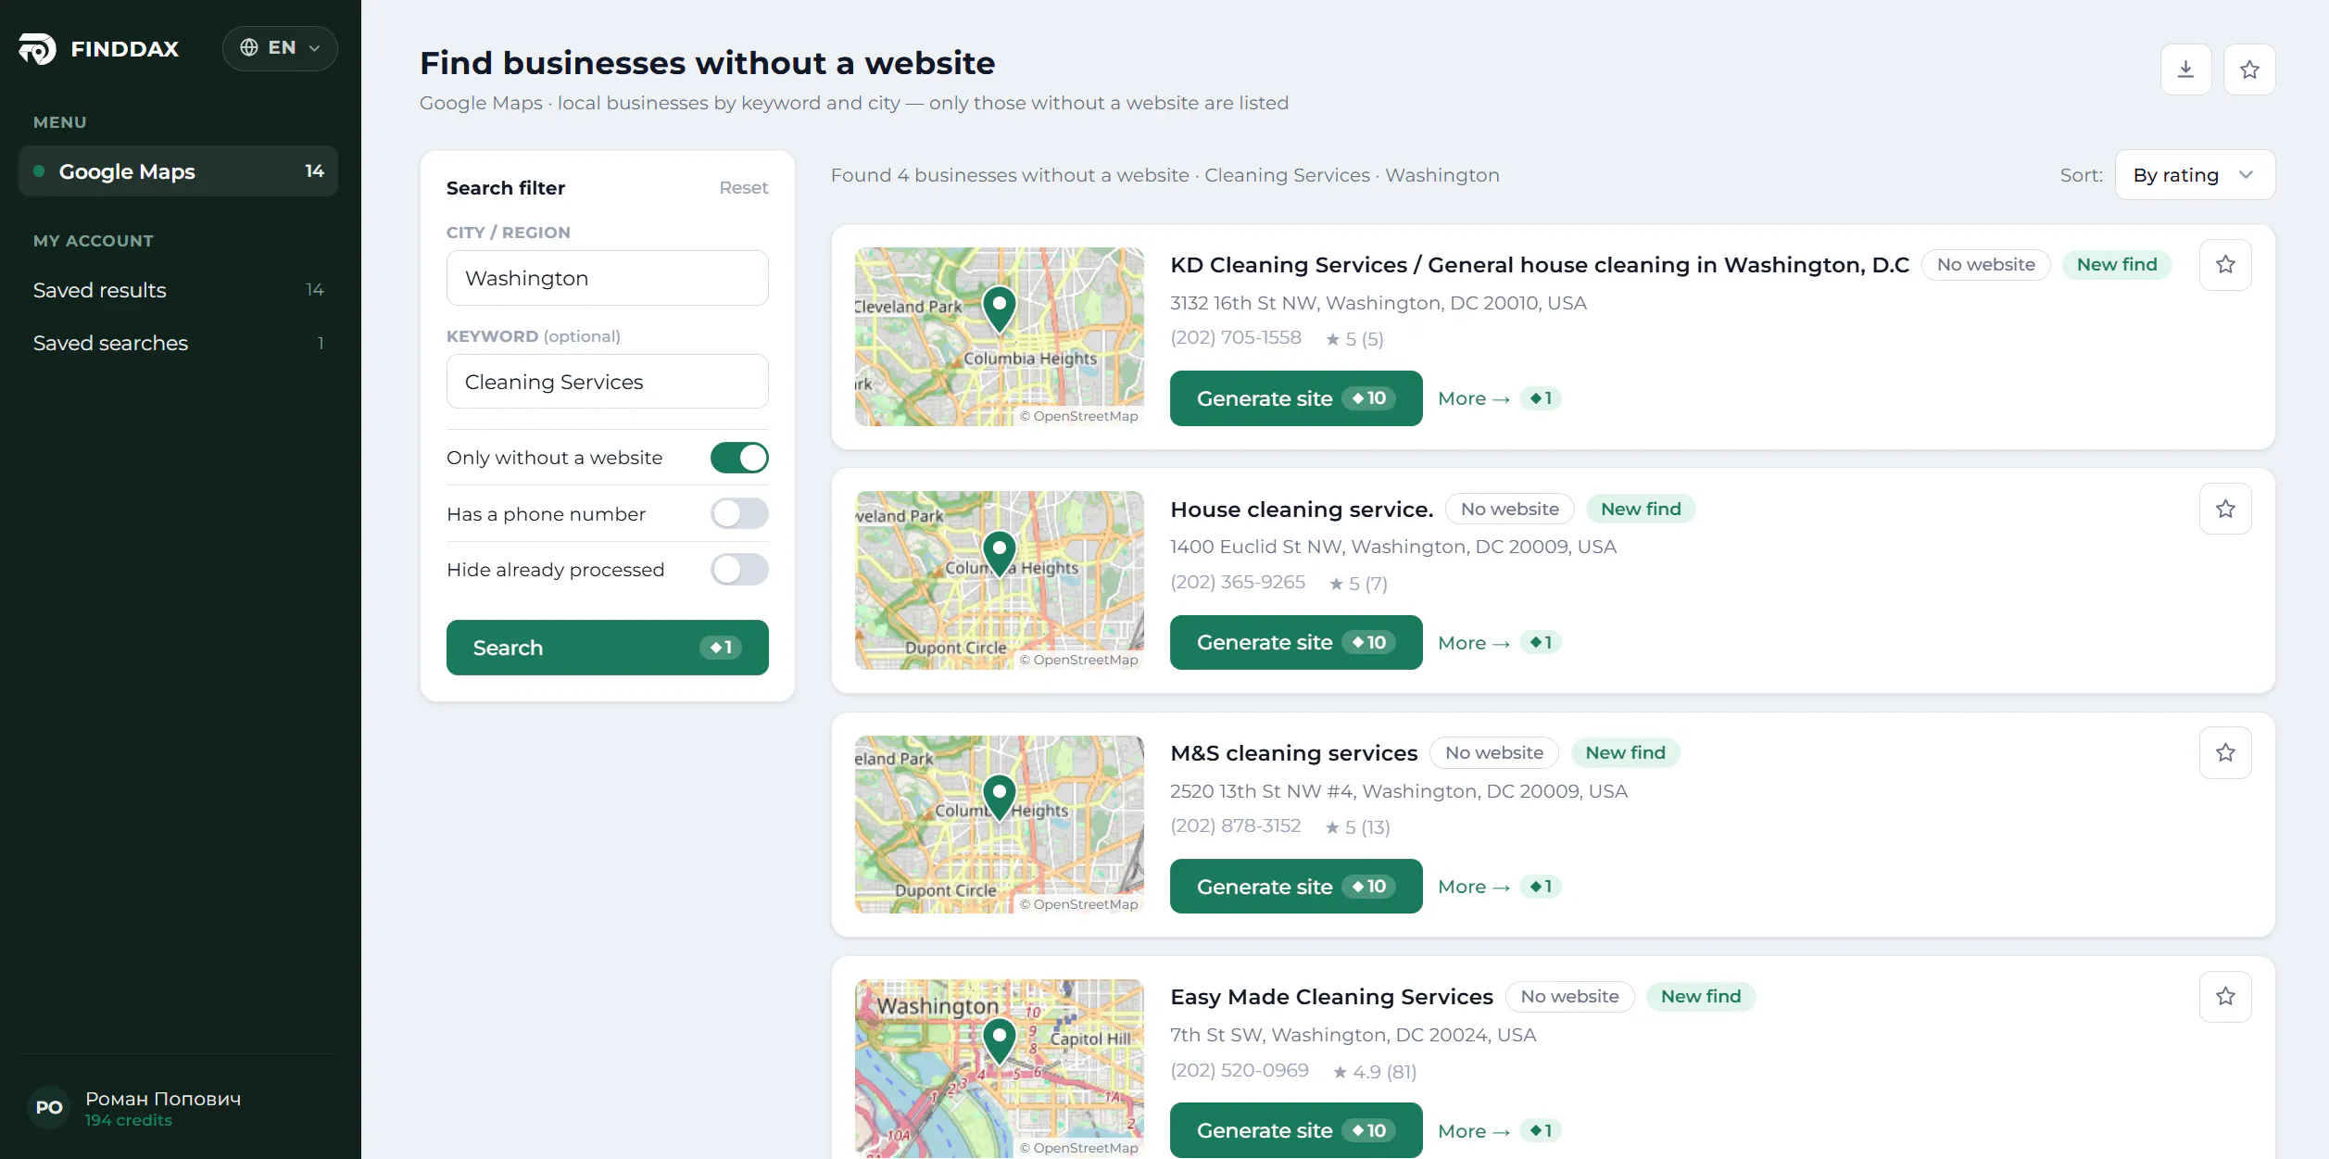Reset the search filter

pyautogui.click(x=743, y=188)
